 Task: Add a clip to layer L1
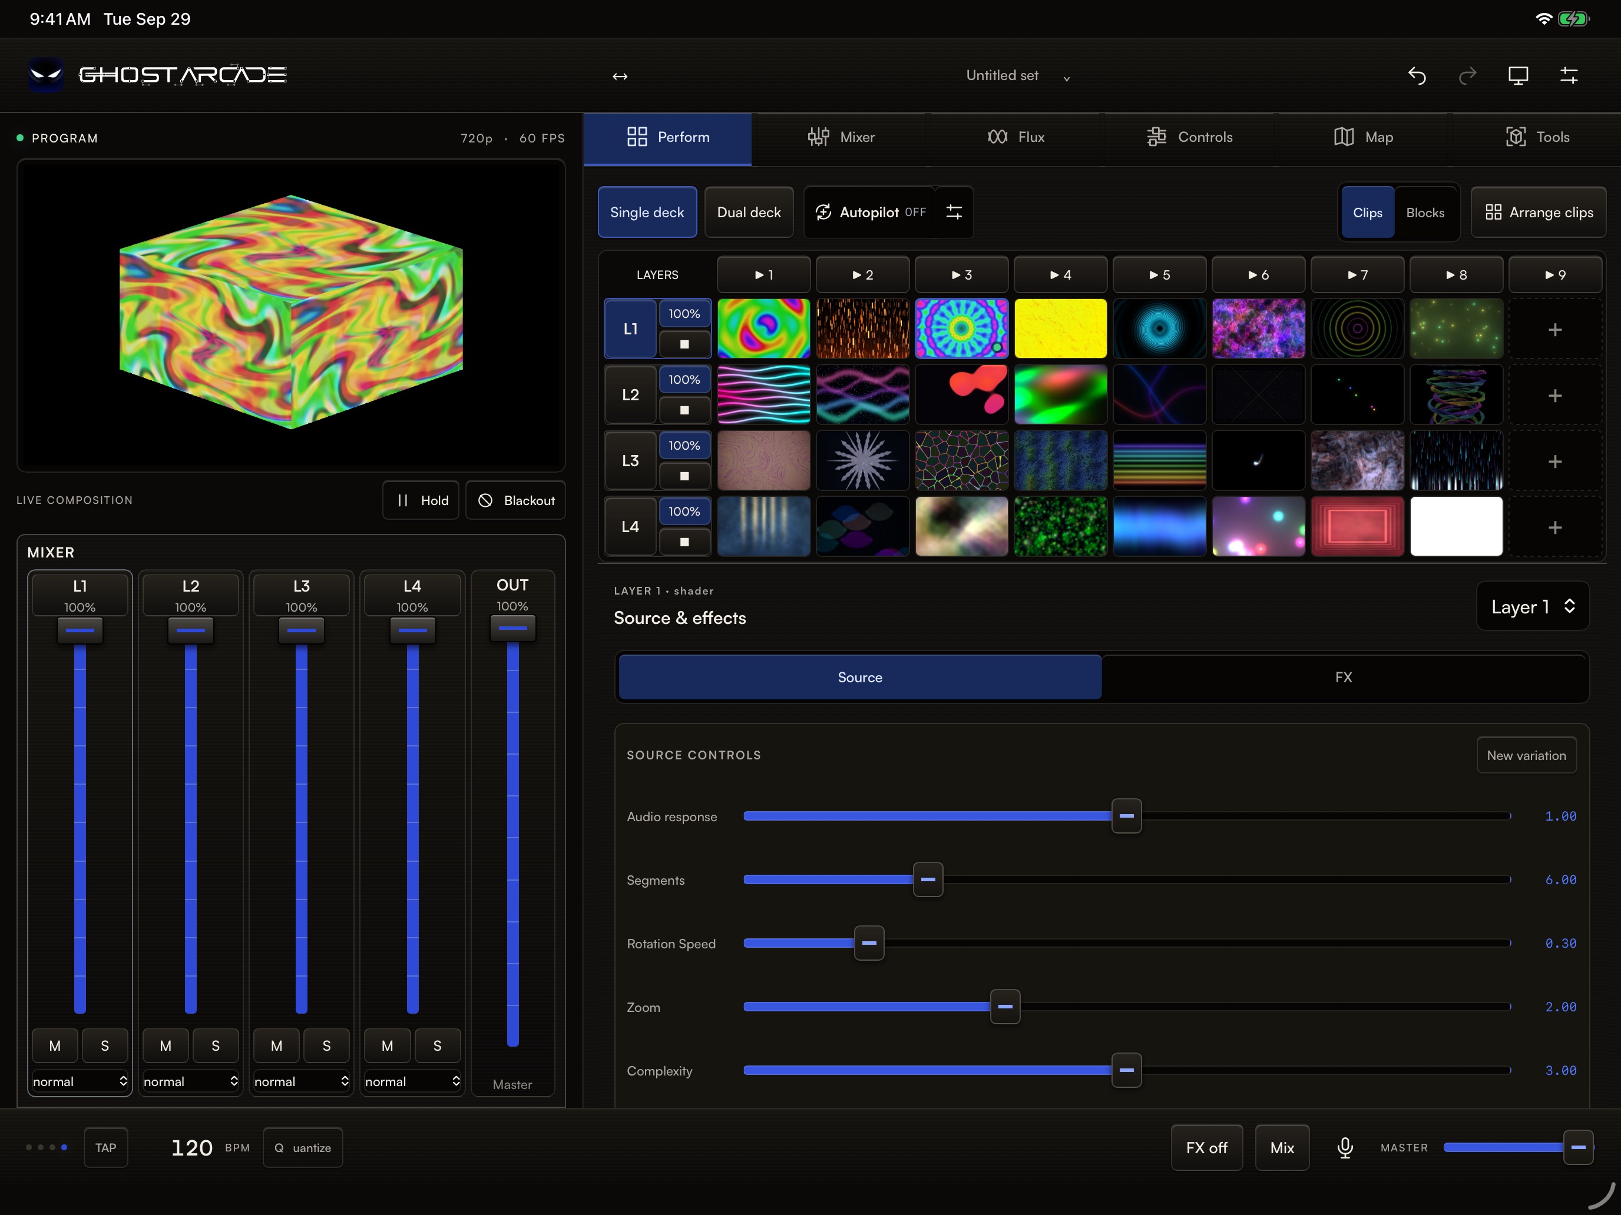pyautogui.click(x=1555, y=330)
